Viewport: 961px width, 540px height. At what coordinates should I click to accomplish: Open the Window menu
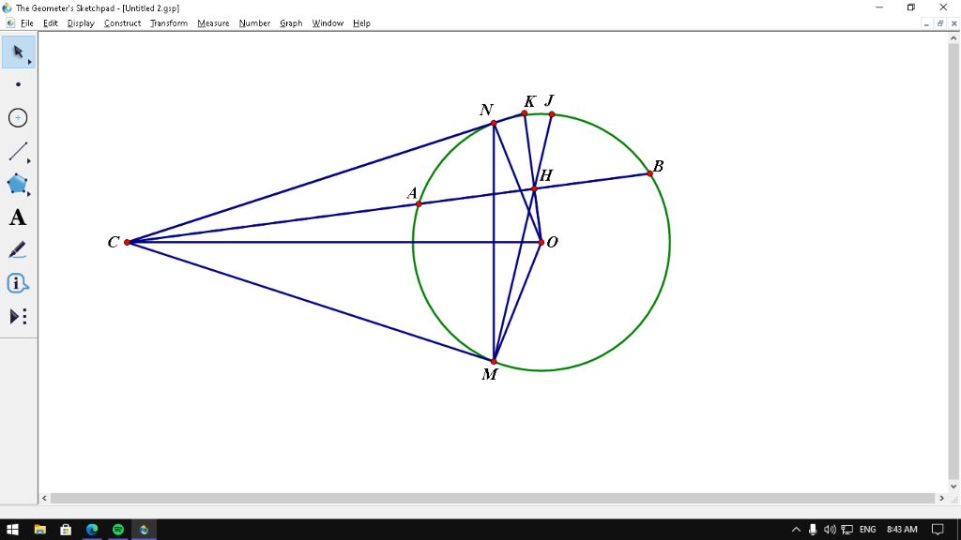328,23
